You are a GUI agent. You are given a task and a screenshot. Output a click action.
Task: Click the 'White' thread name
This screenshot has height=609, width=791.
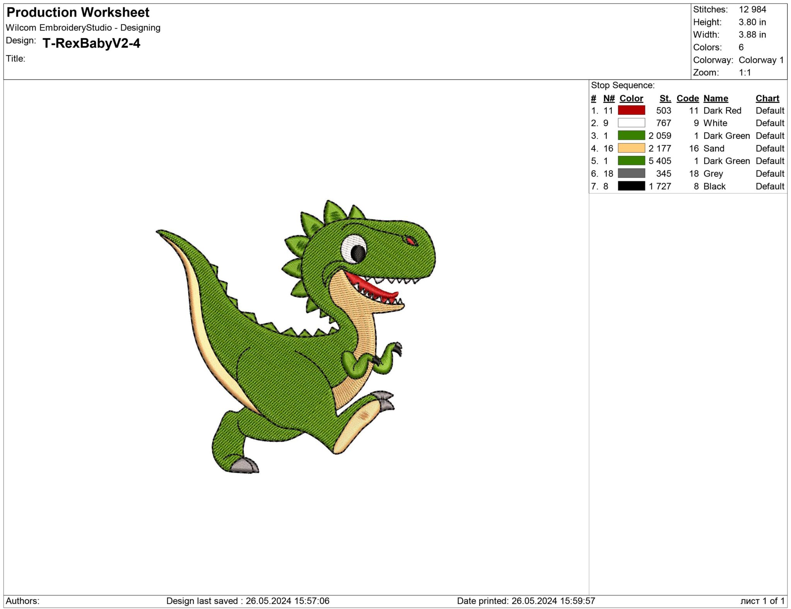(x=715, y=123)
